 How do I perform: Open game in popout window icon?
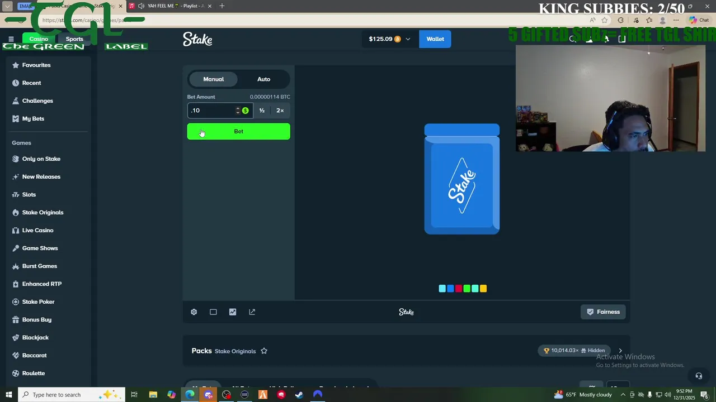(252, 312)
